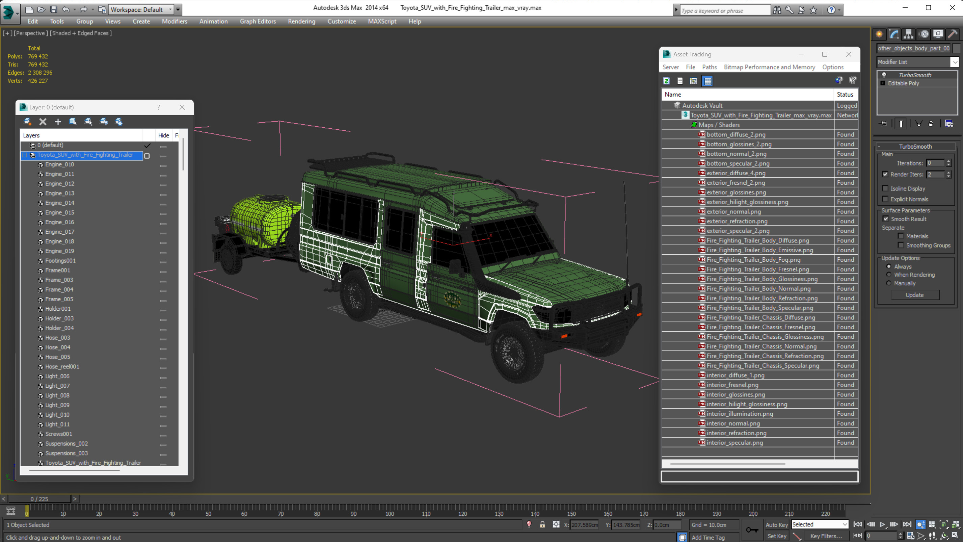Image resolution: width=963 pixels, height=542 pixels.
Task: Click Remove modifier from stack icon
Action: click(931, 124)
